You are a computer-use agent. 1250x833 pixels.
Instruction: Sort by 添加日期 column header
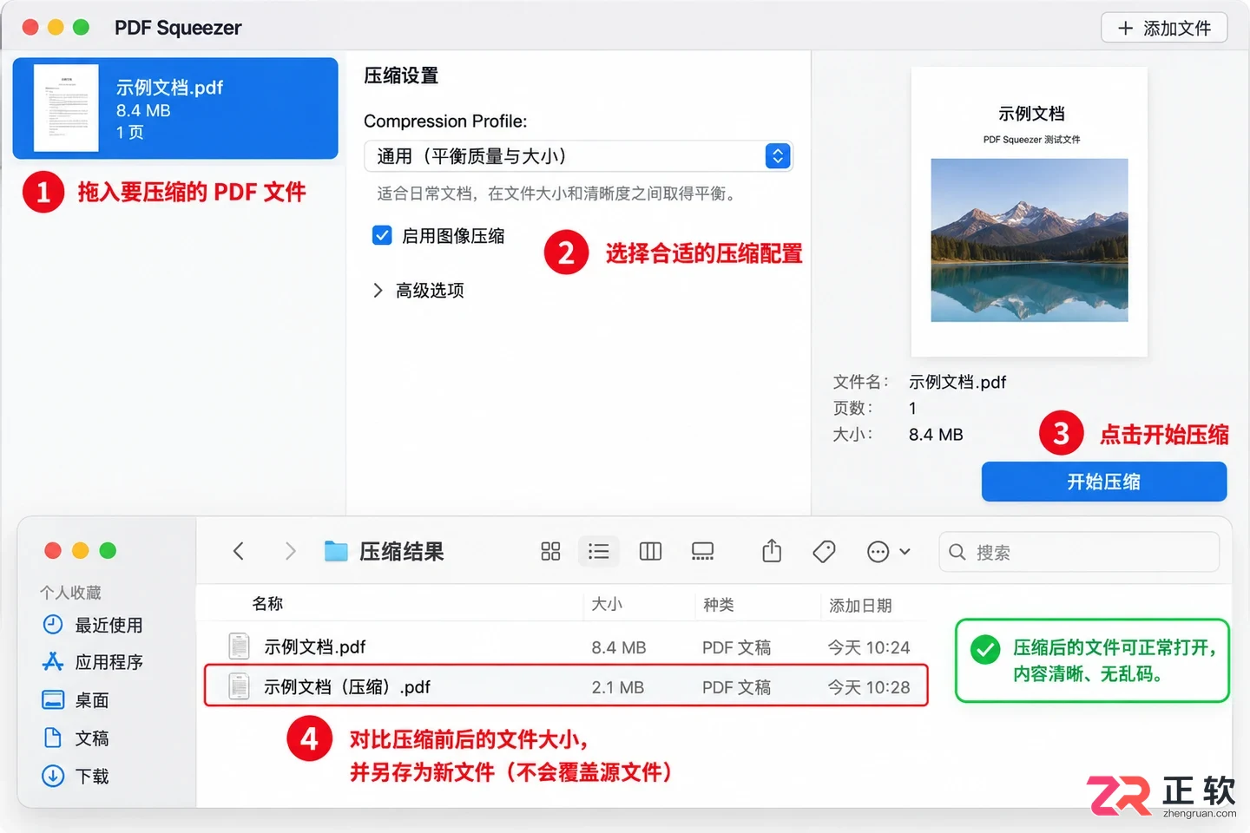[860, 606]
